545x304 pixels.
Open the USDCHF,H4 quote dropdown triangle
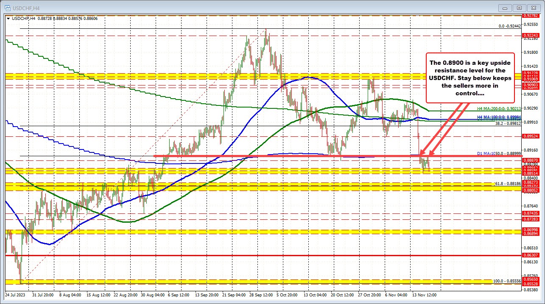point(8,18)
